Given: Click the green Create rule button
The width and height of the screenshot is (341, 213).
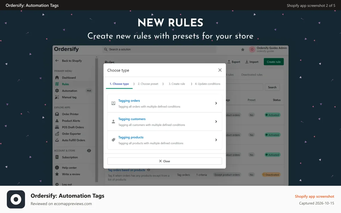Looking at the screenshot, I should click(274, 62).
